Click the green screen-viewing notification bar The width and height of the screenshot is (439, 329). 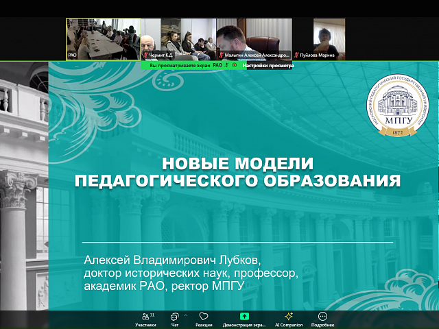pyautogui.click(x=180, y=66)
